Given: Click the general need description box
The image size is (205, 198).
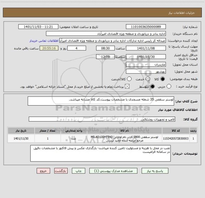Looking at the screenshot, I should coord(101,101).
